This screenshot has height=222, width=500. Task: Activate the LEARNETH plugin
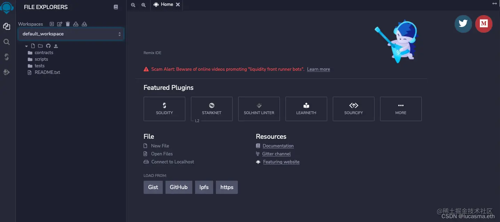point(306,109)
